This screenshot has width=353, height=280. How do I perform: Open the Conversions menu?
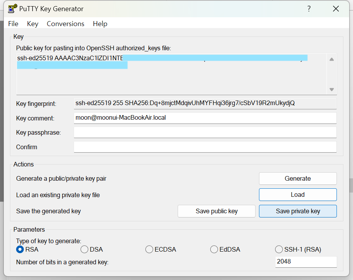pos(66,24)
